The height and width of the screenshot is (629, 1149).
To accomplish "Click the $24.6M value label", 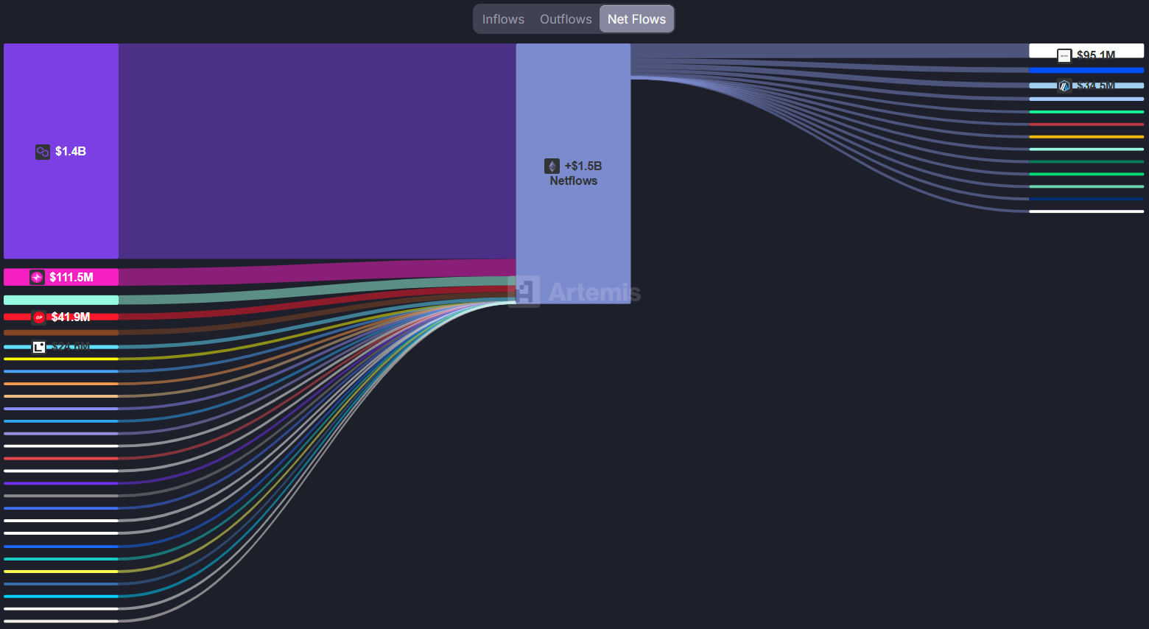I will (x=71, y=346).
